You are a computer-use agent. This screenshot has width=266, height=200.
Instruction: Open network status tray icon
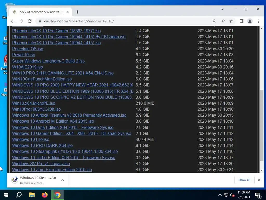(226, 195)
